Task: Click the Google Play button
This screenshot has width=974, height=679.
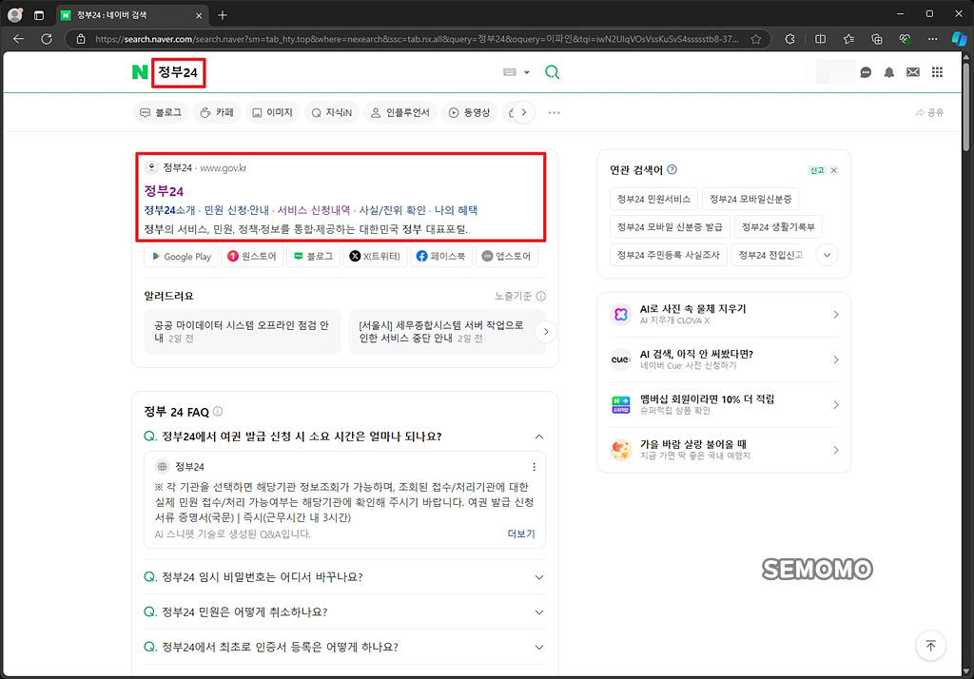Action: tap(182, 256)
